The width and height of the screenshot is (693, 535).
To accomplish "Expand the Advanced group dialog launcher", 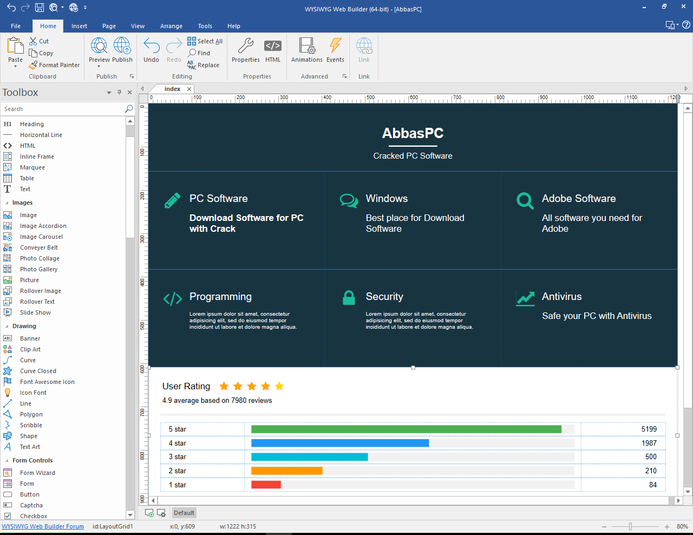I will coord(344,76).
